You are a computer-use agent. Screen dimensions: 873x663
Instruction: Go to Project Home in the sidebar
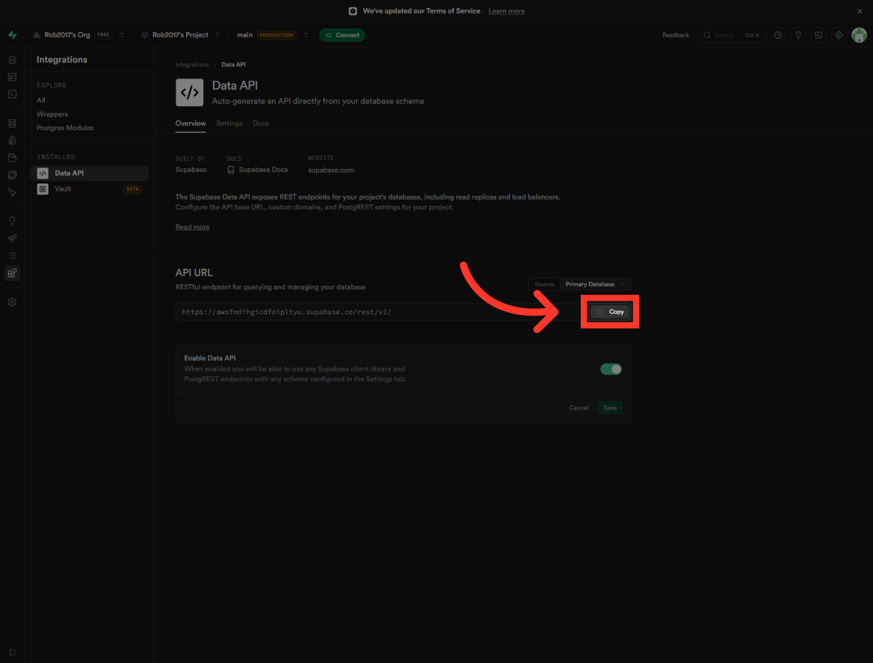coord(12,60)
